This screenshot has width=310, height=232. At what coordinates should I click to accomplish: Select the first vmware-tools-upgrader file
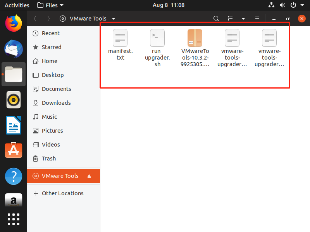[x=232, y=48]
